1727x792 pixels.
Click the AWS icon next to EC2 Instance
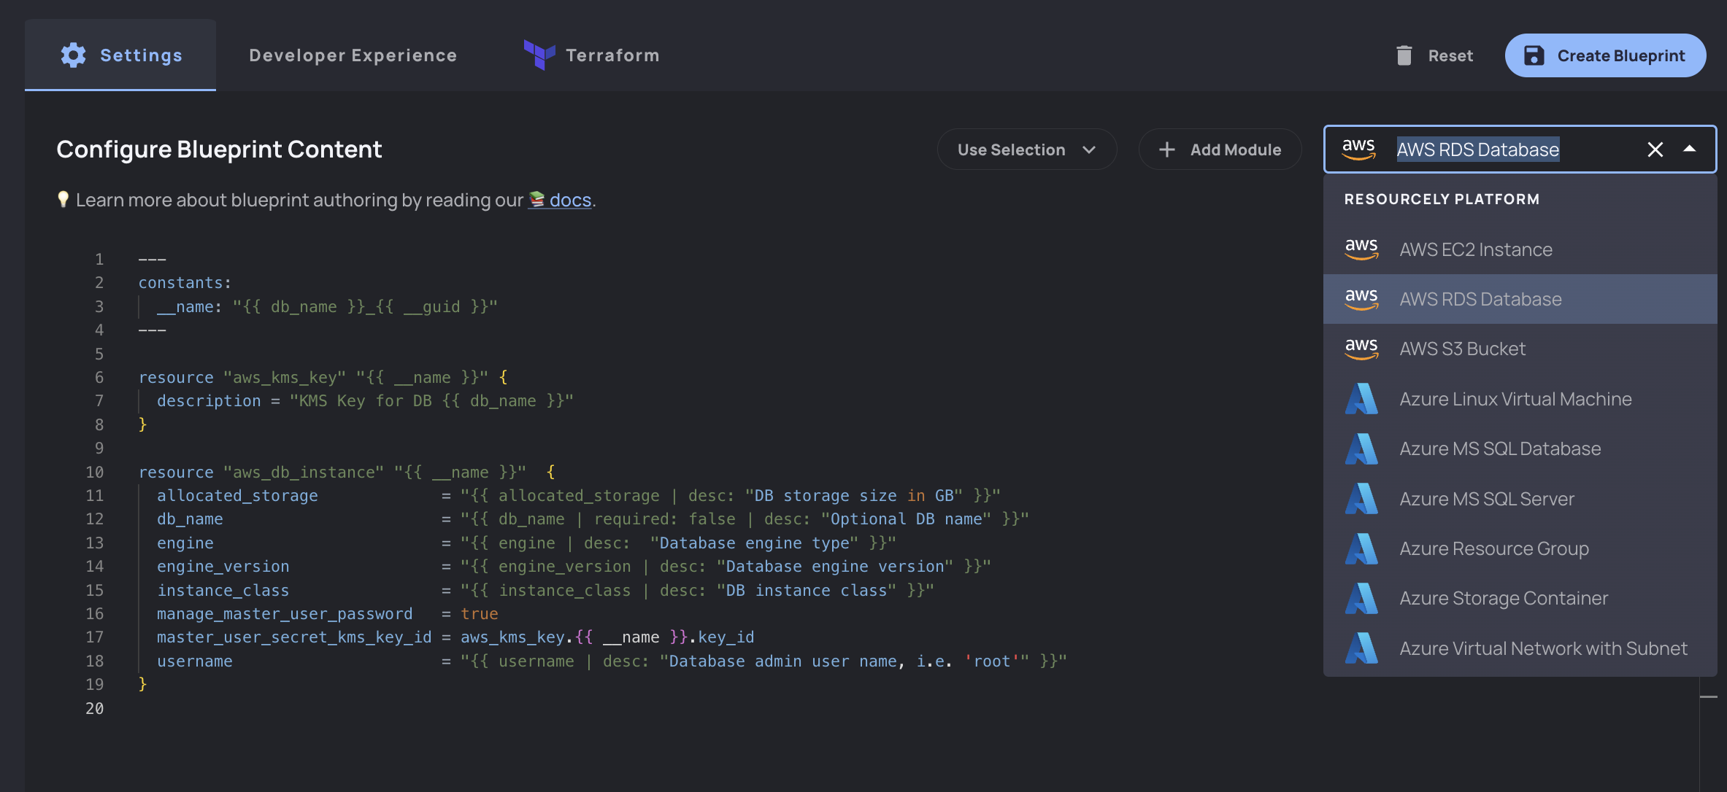pos(1361,249)
